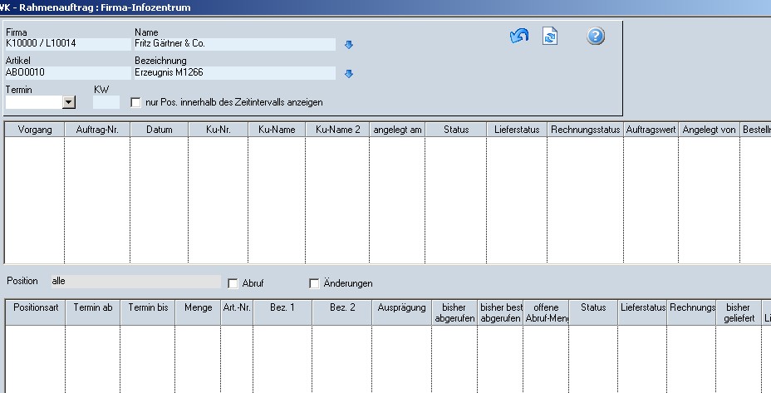Viewport: 771px width, 393px height.
Task: Click the refresh document icon
Action: coord(550,37)
